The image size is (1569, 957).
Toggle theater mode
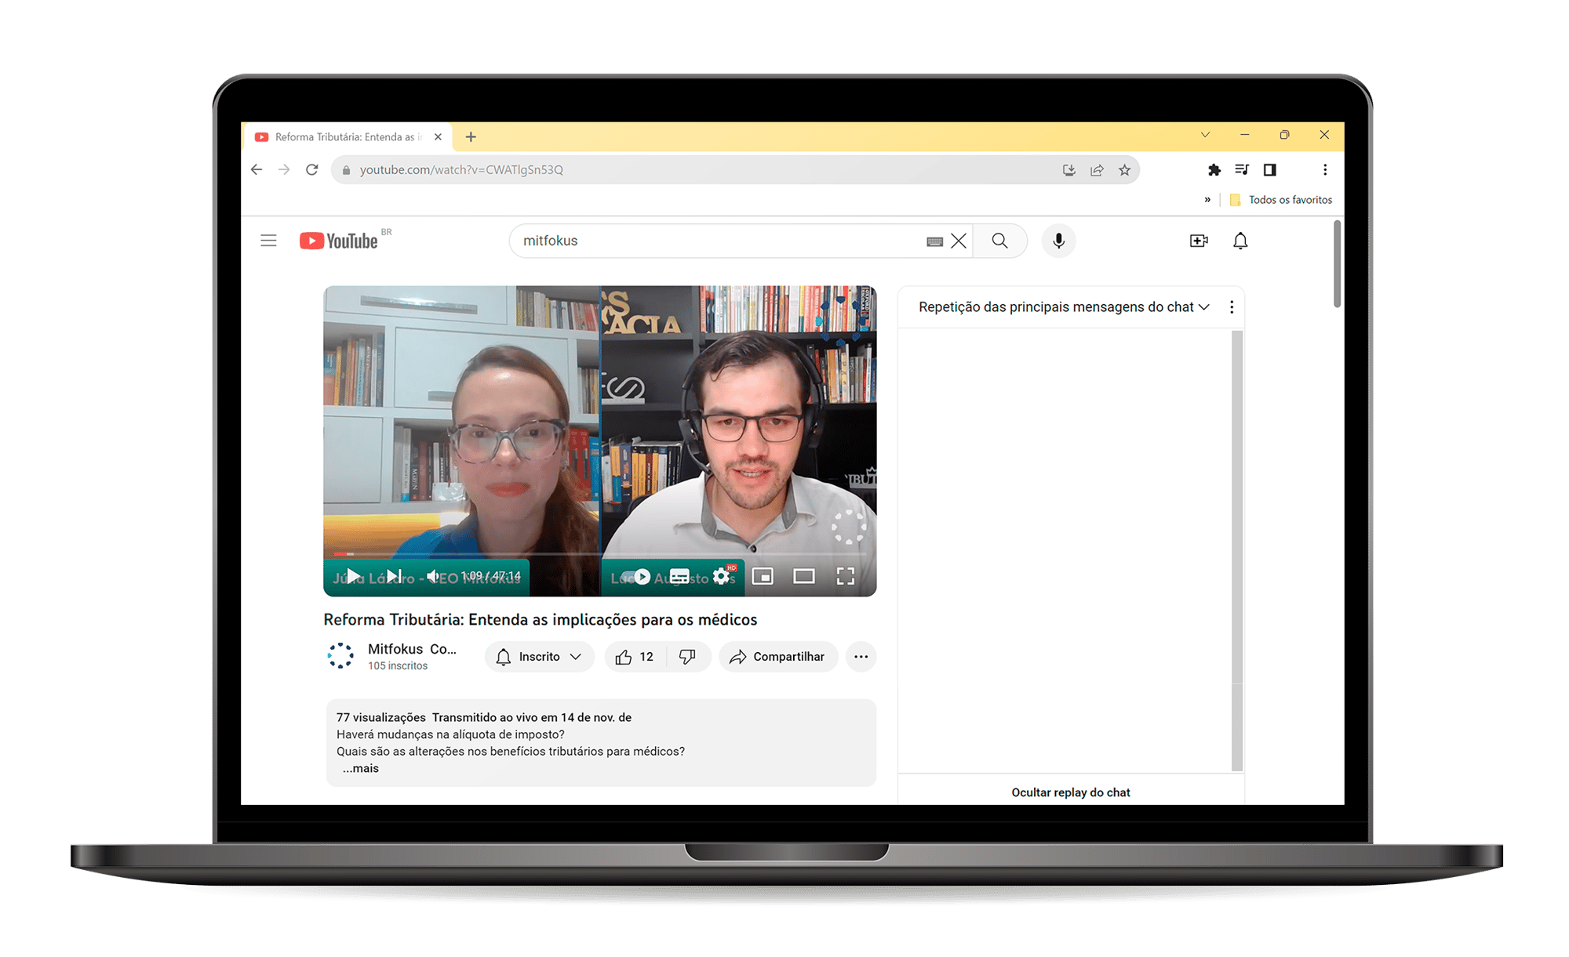804,577
